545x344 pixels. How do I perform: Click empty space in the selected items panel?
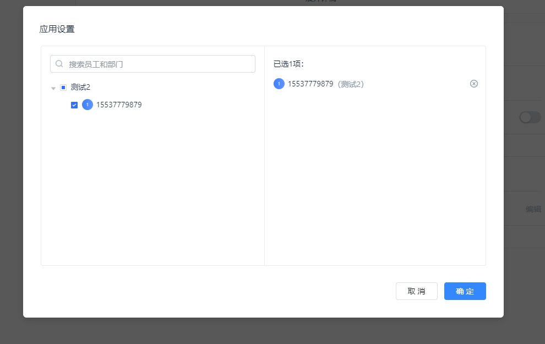coord(374,182)
